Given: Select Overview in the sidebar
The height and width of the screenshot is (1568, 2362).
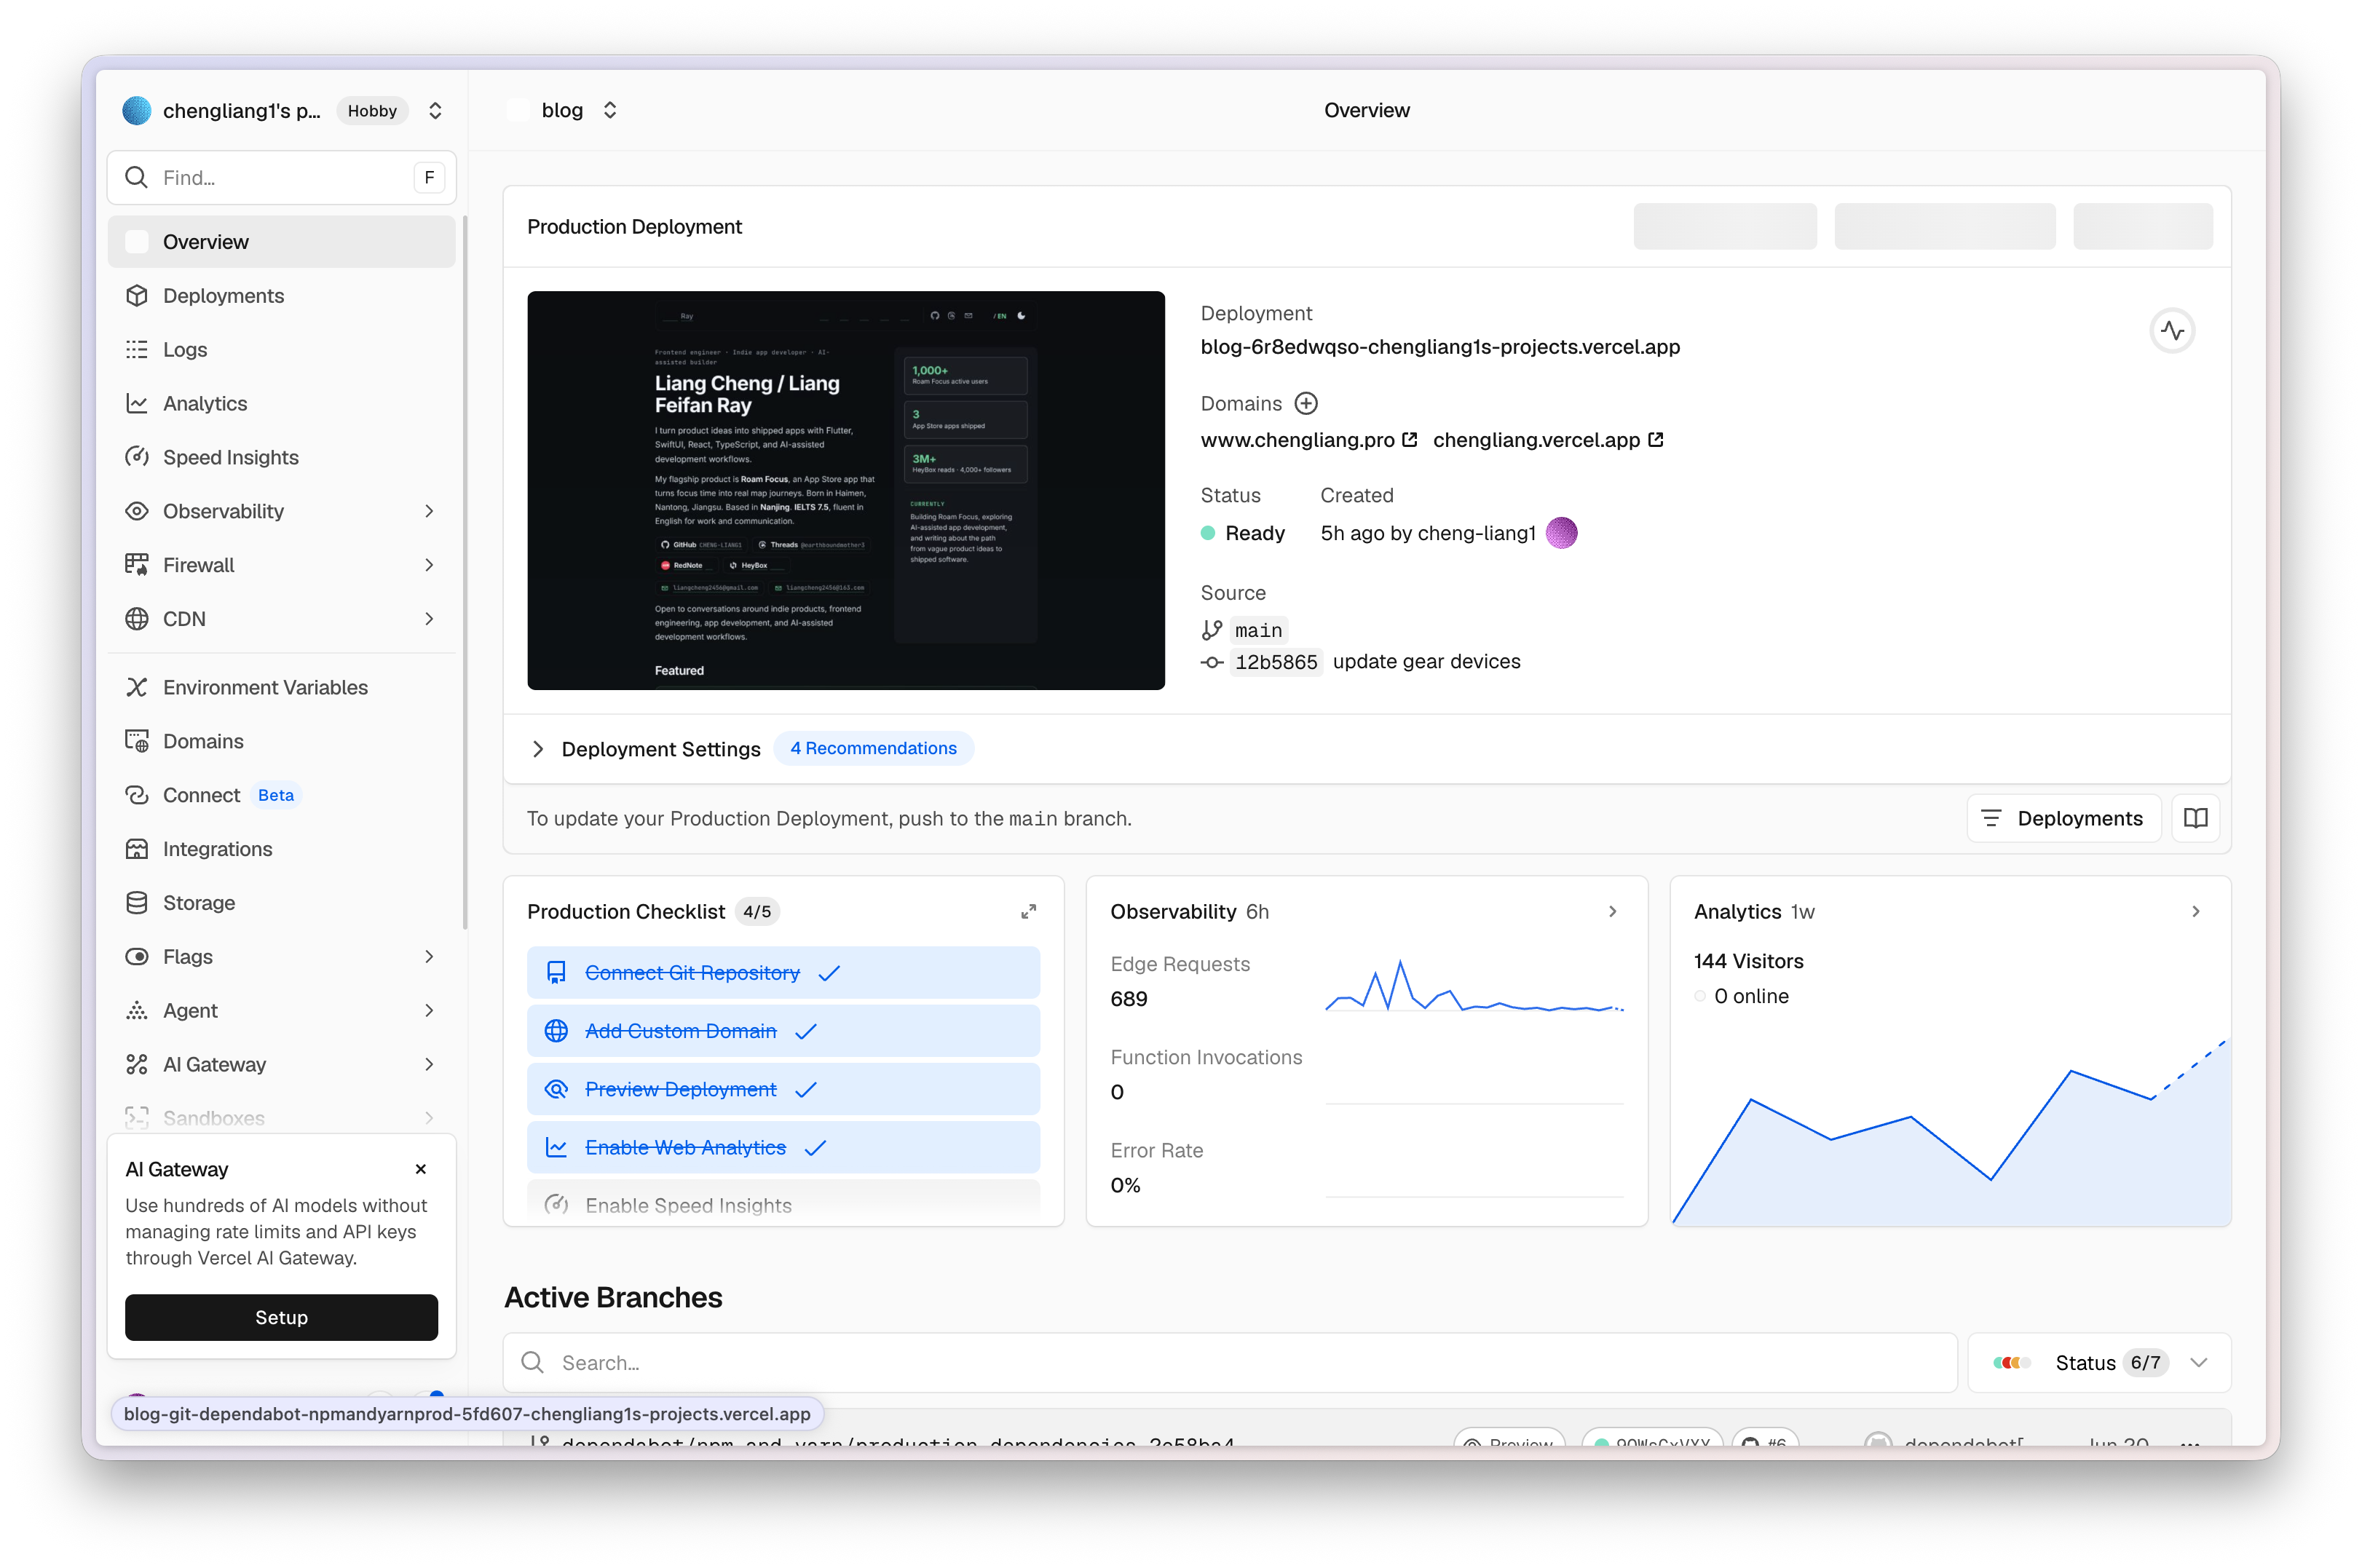Looking at the screenshot, I should (x=281, y=242).
